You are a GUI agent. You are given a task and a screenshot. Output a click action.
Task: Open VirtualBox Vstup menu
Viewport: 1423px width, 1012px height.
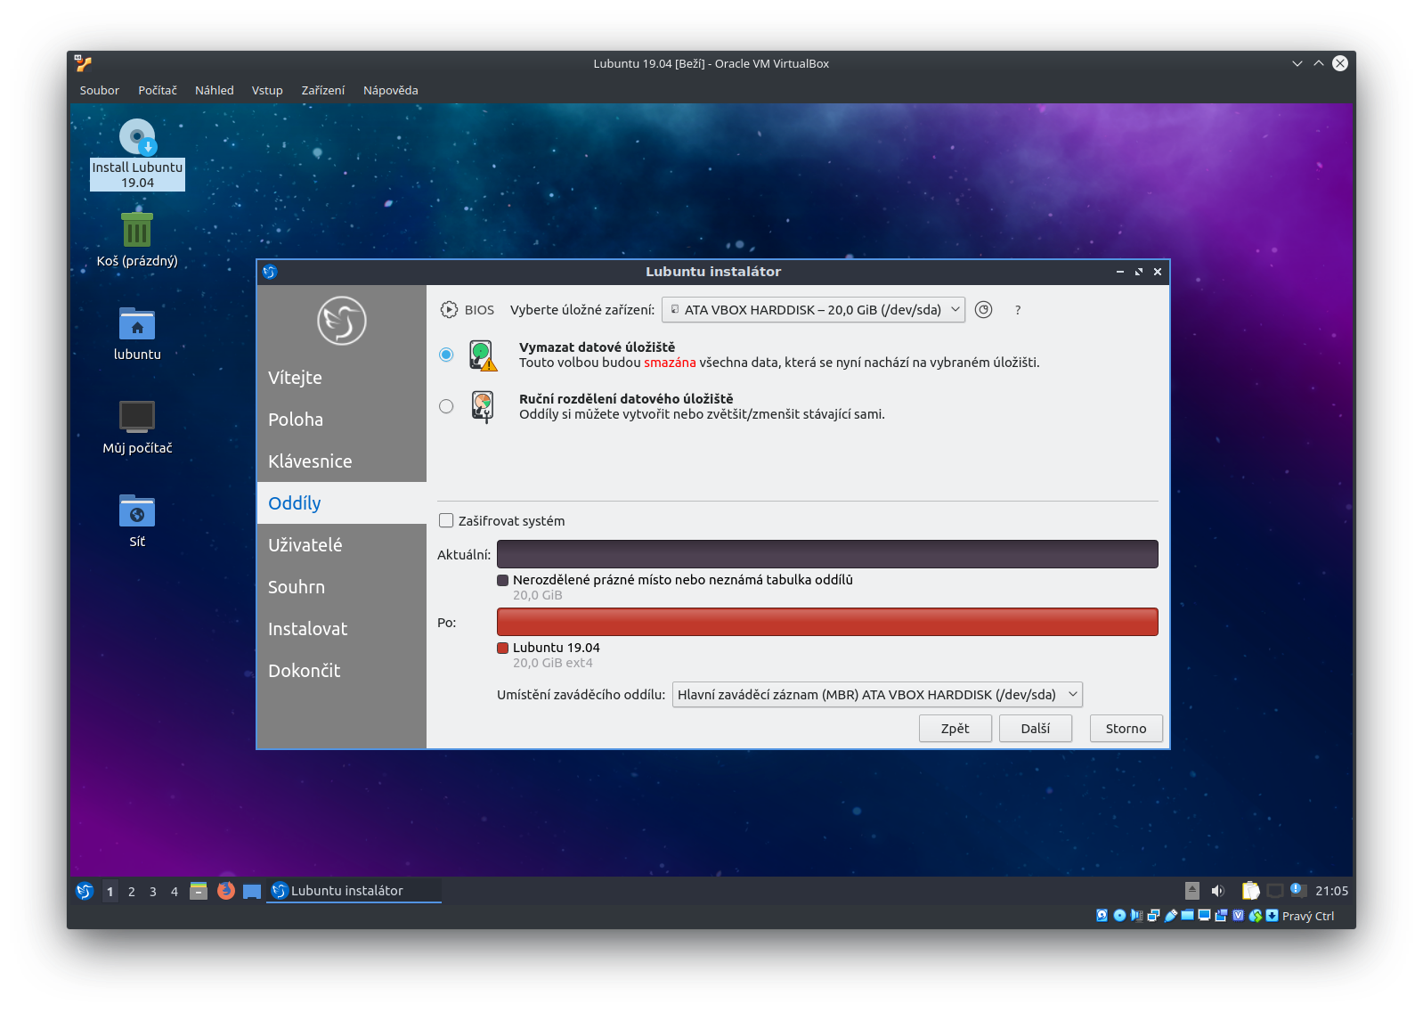tap(267, 90)
